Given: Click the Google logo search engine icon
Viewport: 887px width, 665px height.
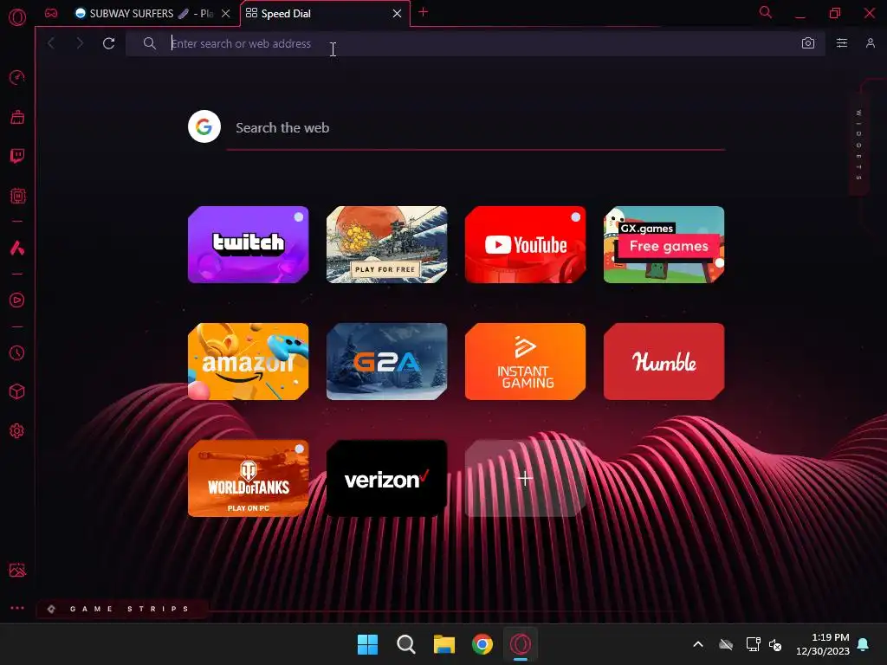Looking at the screenshot, I should 204,126.
